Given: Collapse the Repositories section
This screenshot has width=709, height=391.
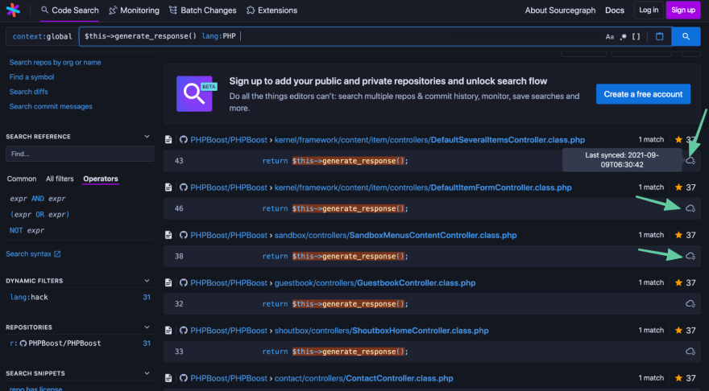Looking at the screenshot, I should pos(147,327).
